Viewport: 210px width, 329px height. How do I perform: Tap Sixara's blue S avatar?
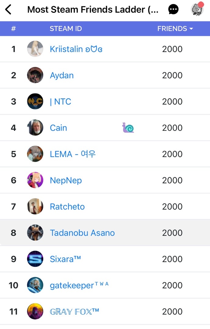pos(35,259)
